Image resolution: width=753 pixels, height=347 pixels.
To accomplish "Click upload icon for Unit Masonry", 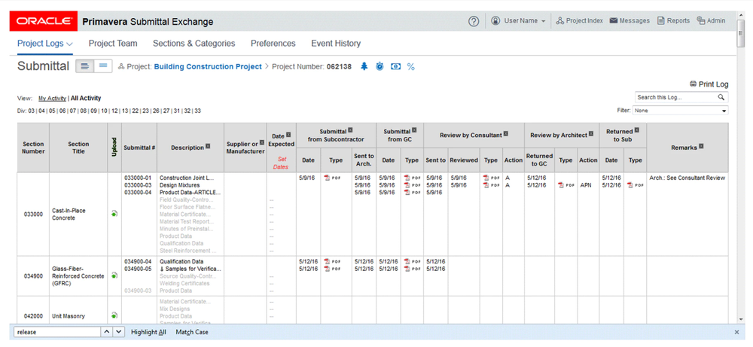I will [x=114, y=315].
